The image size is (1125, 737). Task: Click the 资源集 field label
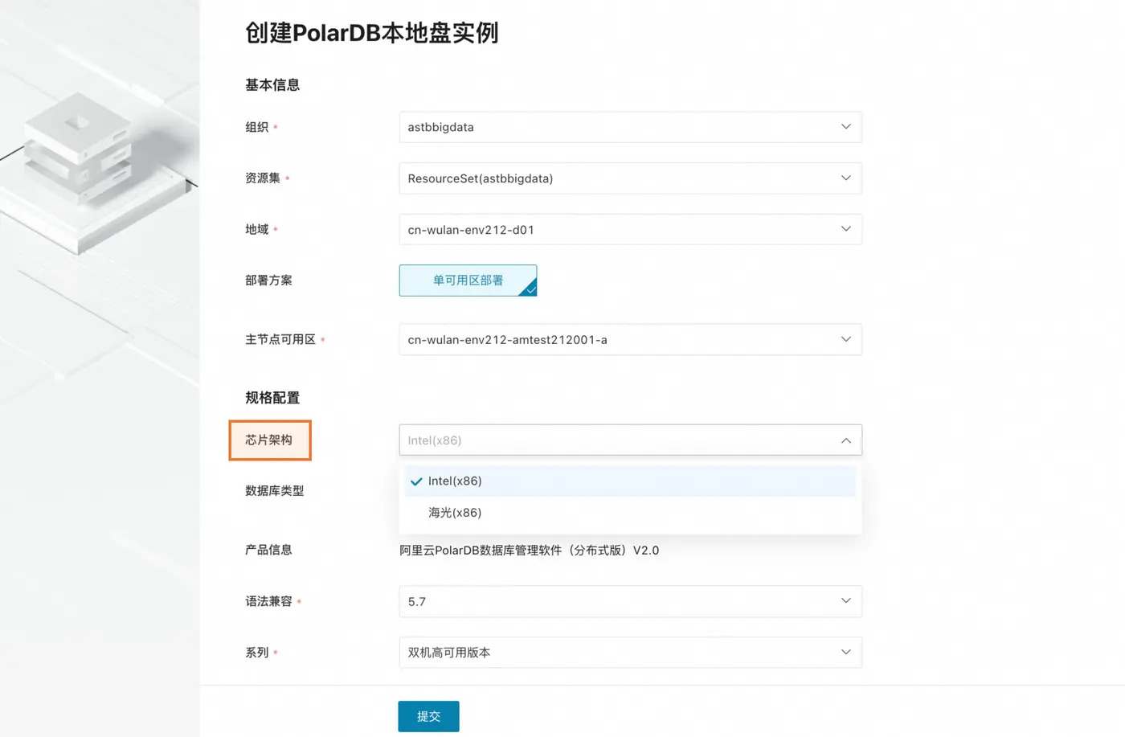click(263, 178)
